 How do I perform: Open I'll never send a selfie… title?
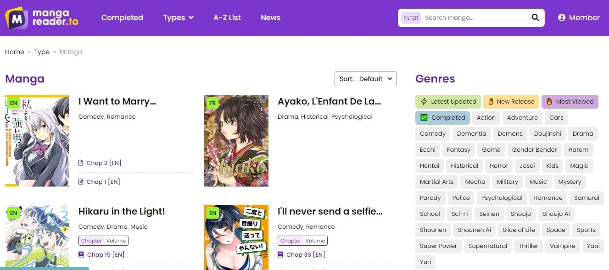tap(330, 212)
